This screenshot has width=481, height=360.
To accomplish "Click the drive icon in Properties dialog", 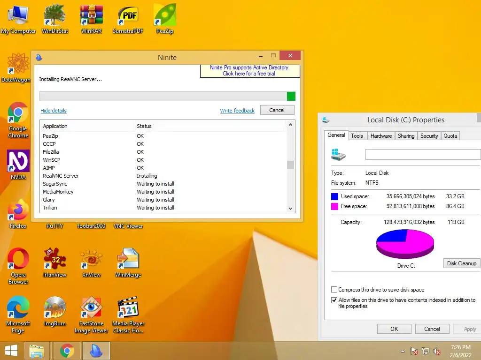I will (x=338, y=154).
